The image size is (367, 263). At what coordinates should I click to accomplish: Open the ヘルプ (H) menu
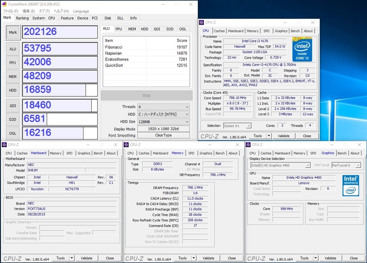[61, 11]
